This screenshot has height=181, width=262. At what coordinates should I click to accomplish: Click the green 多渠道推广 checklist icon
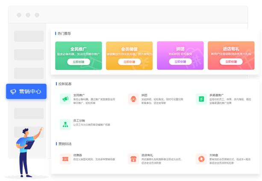click(201, 99)
